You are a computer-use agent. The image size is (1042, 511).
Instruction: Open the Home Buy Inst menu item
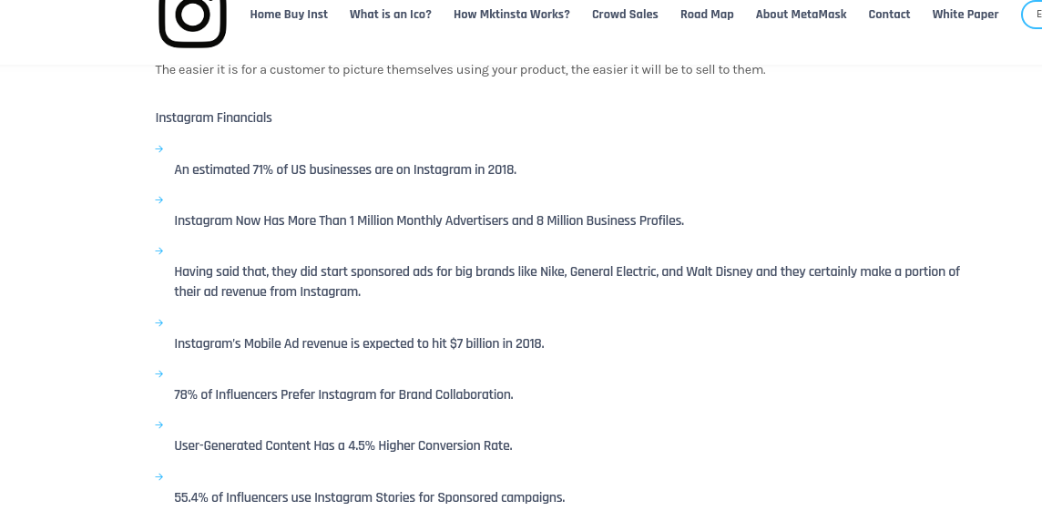pyautogui.click(x=289, y=15)
